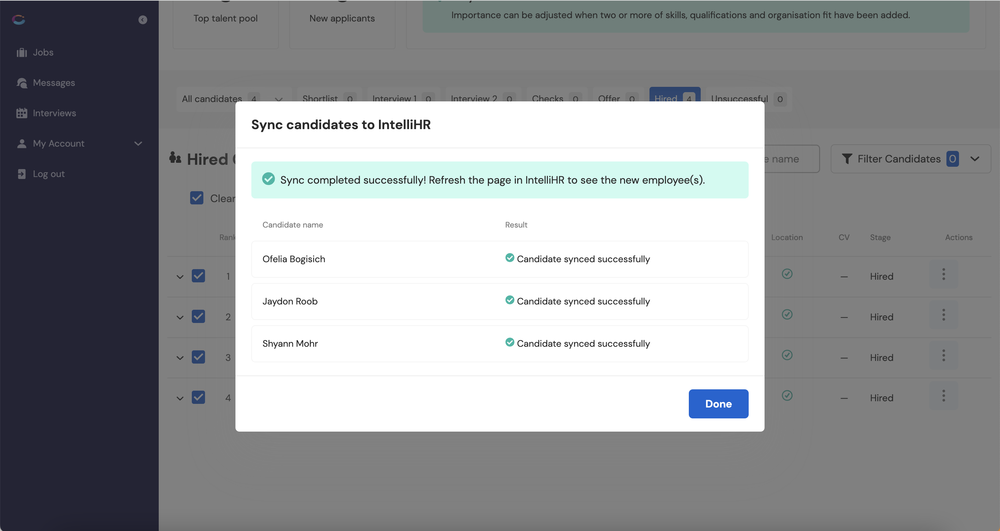Uncheck the rank 4 candidate checkbox
The image size is (1000, 531).
[198, 397]
